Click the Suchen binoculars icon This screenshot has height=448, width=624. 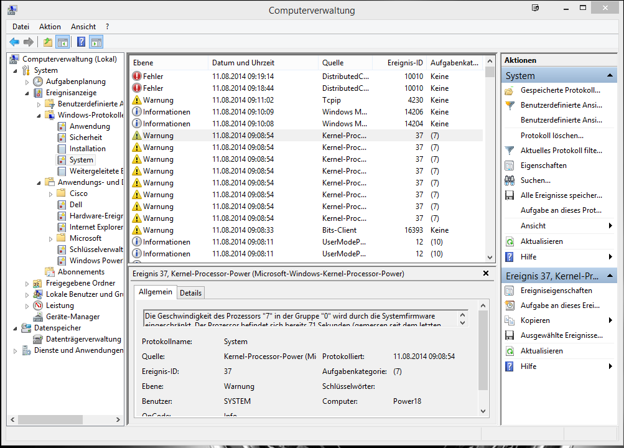[x=510, y=180]
